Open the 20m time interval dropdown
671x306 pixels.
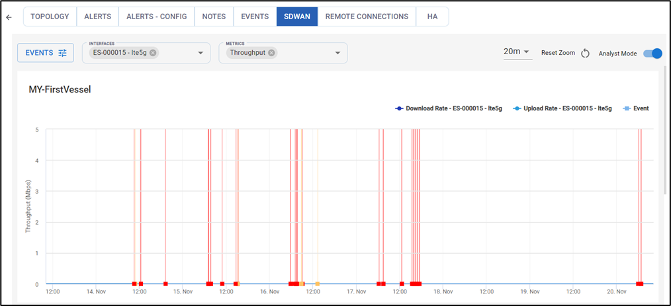517,52
